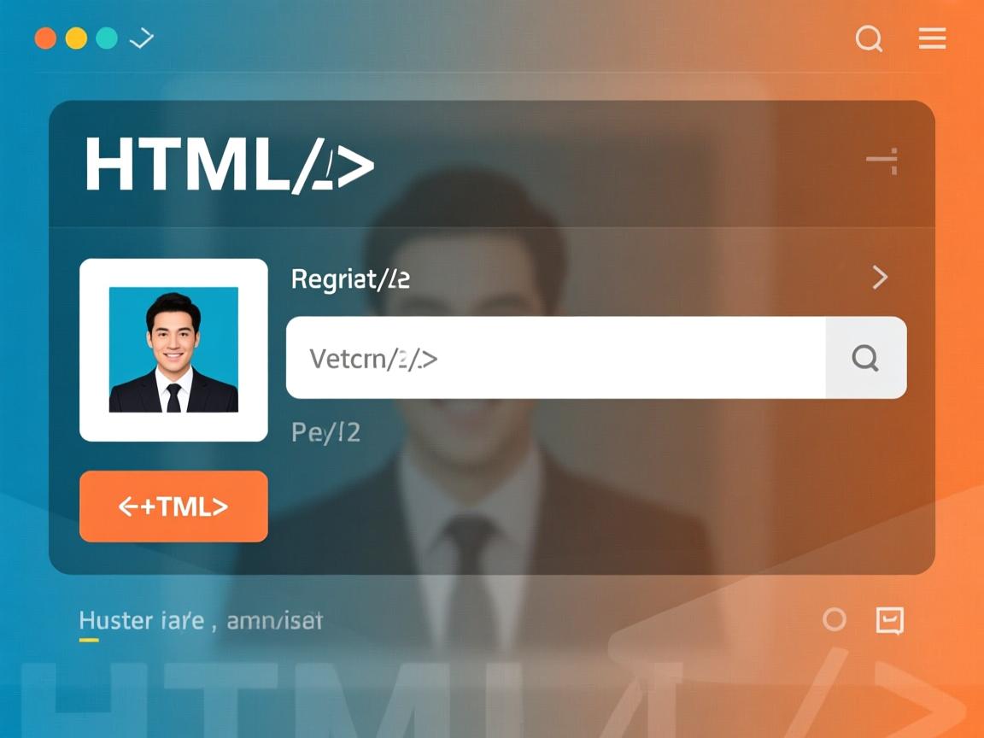Click the chevron icon beside the colored dots
Image resolution: width=984 pixels, height=738 pixels.
pyautogui.click(x=142, y=38)
